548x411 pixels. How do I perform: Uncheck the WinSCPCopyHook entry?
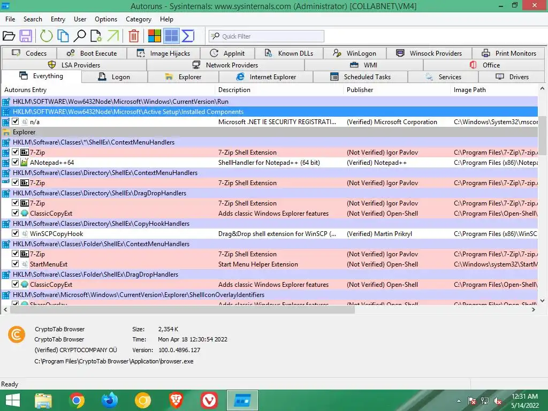click(x=15, y=233)
